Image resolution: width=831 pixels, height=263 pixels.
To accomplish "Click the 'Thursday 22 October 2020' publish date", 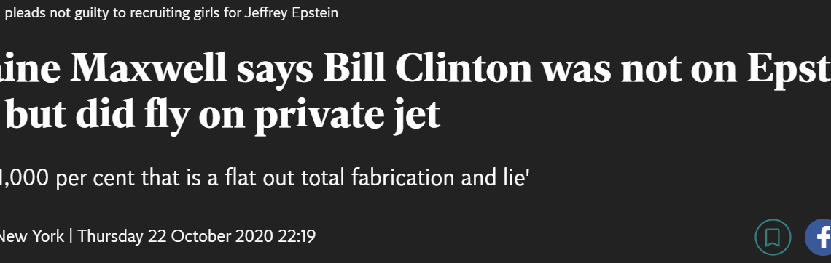I will click(176, 235).
